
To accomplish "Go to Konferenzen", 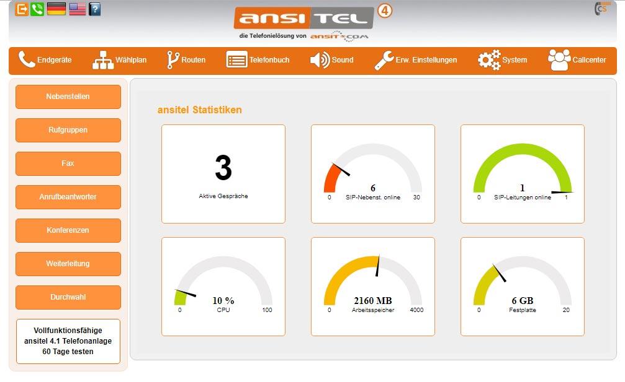I will 68,230.
